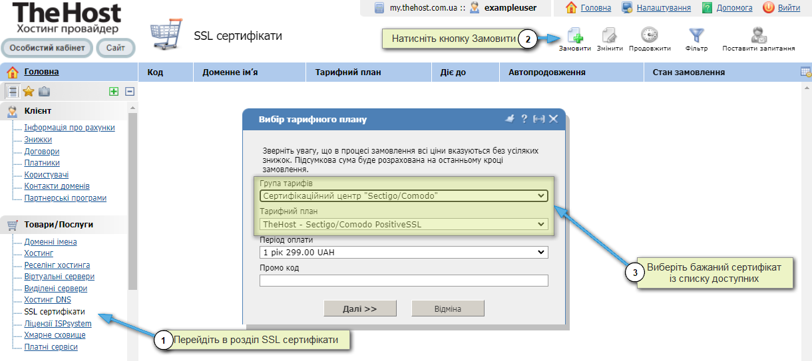Open Виділені сервери
Image resolution: width=812 pixels, height=361 pixels.
55,289
